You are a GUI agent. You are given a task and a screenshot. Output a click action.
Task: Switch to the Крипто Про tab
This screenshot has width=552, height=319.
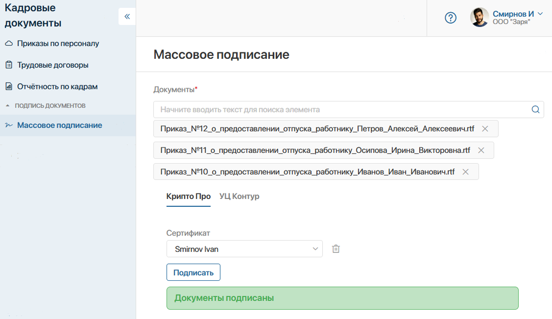pos(189,196)
